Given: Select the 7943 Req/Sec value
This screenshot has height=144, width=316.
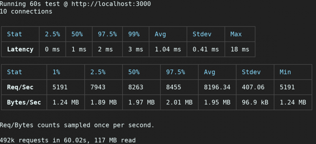Looking at the screenshot, I should (x=98, y=87).
